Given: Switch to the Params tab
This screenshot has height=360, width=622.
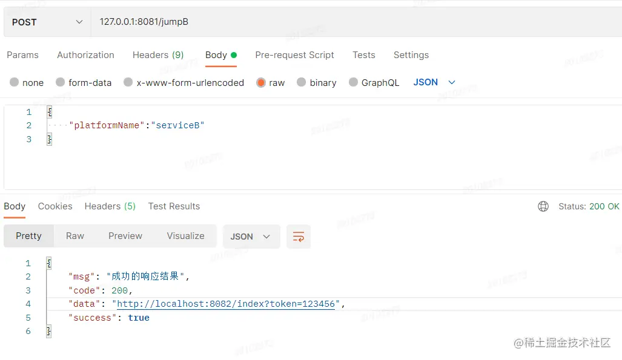Looking at the screenshot, I should pyautogui.click(x=22, y=55).
